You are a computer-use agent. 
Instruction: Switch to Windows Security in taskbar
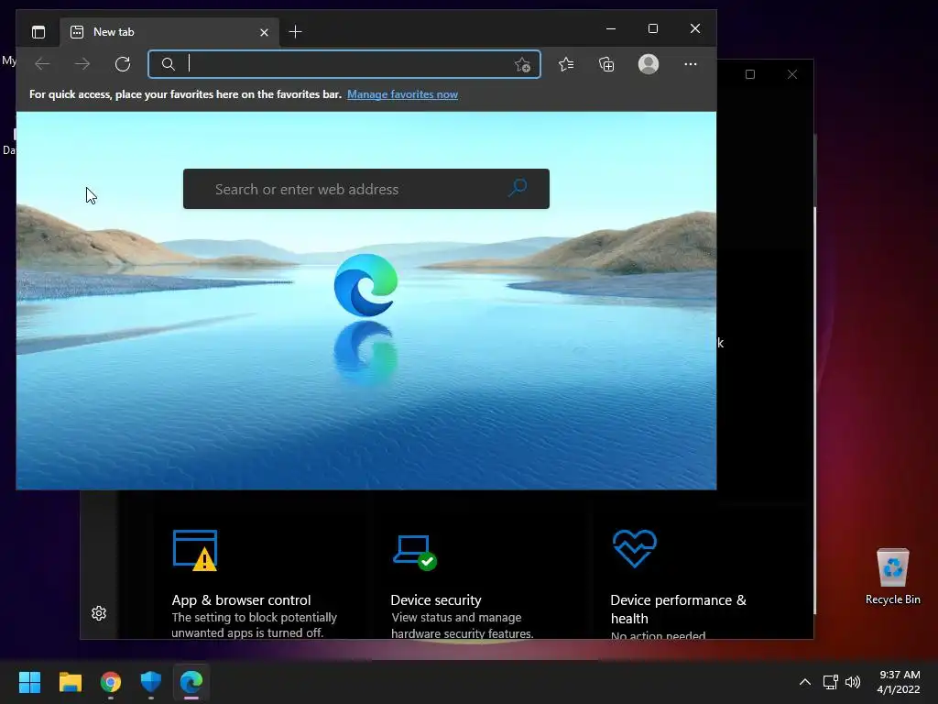coord(151,682)
